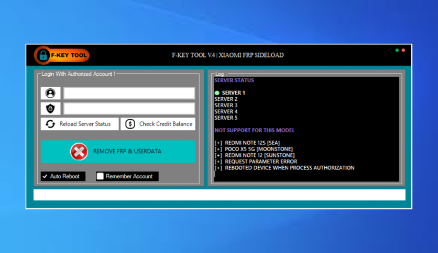Select SERVER 3 line in log
The image size is (438, 253).
(x=226, y=105)
